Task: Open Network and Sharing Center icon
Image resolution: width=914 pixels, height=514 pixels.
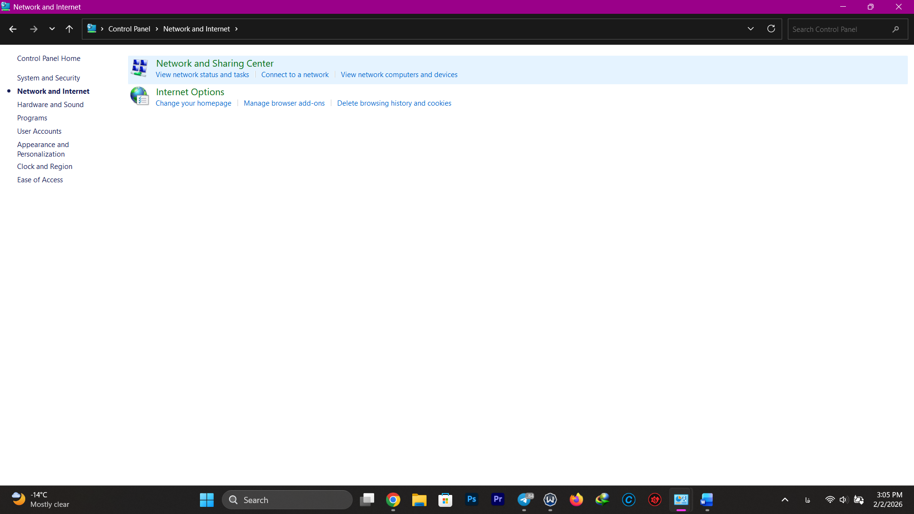Action: pyautogui.click(x=139, y=68)
